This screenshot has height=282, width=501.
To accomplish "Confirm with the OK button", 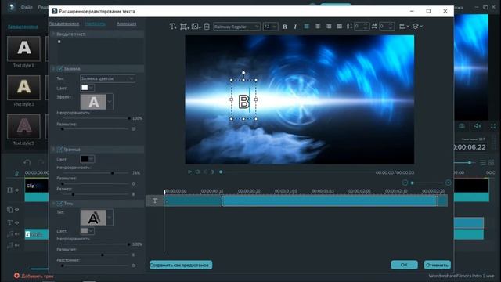I will click(x=404, y=265).
